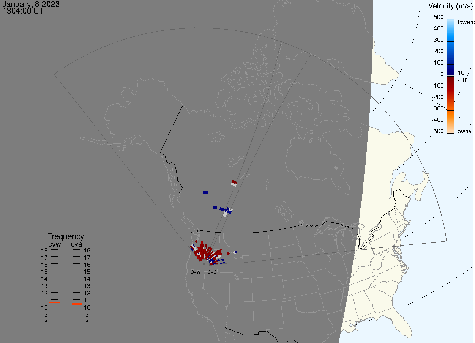
Task: Select the thin grey zero-velocity colorbar band
Action: (x=450, y=76)
